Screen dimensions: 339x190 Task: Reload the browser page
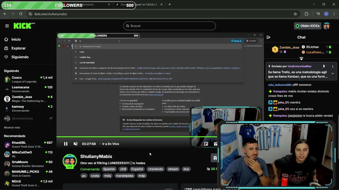21,14
